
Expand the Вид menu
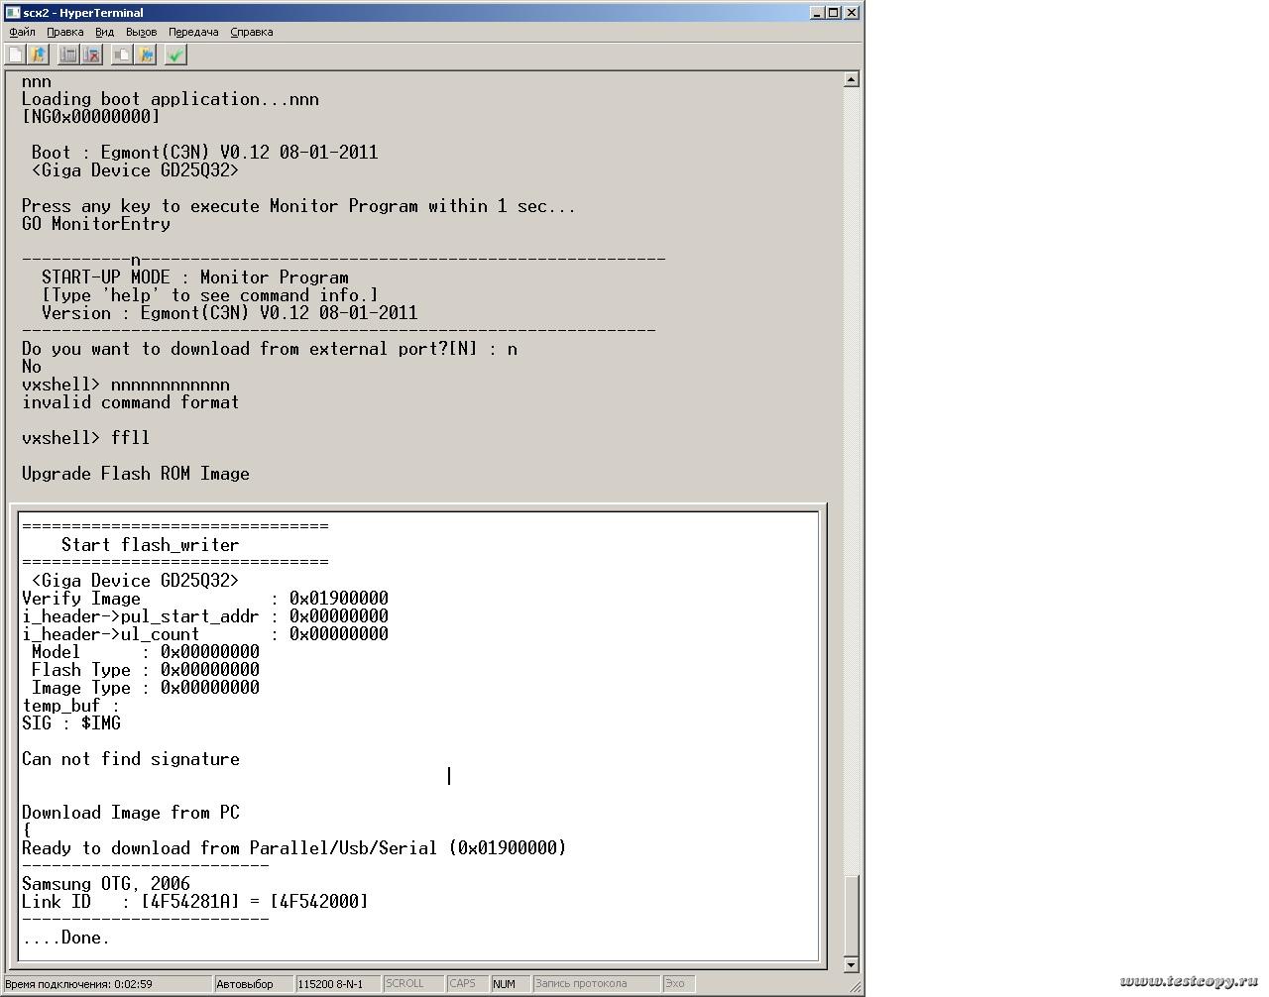(104, 32)
